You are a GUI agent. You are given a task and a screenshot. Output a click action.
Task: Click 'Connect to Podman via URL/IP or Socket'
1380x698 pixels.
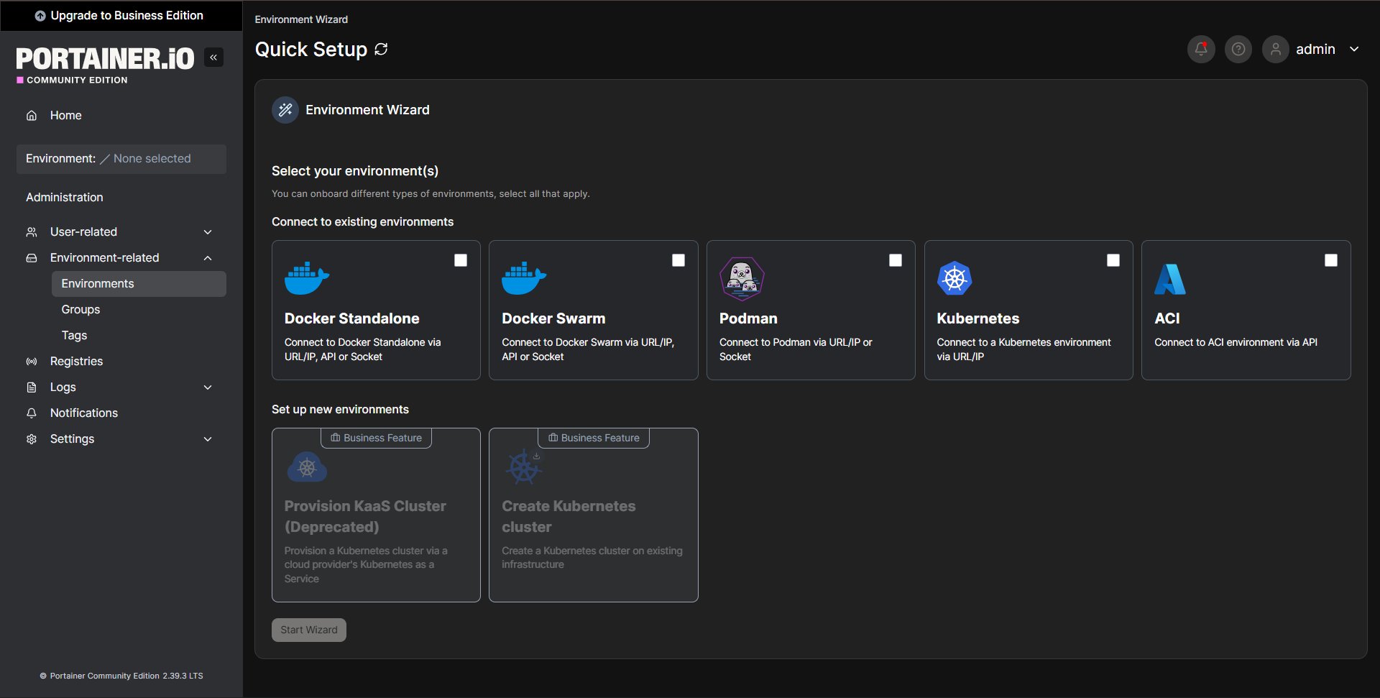click(796, 350)
